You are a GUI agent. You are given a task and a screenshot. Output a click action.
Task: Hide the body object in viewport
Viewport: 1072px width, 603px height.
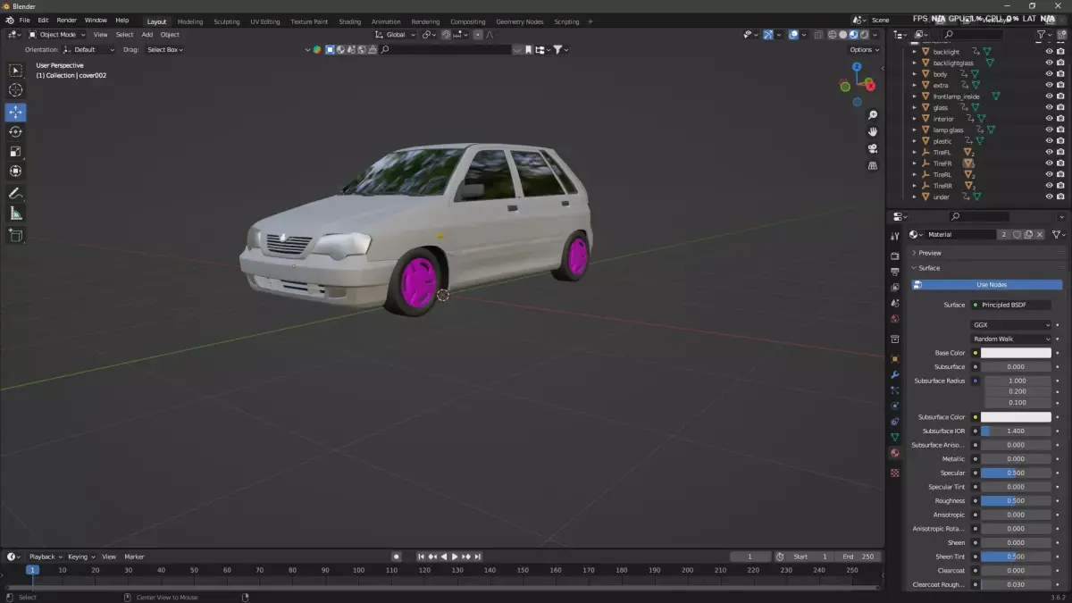[1049, 74]
